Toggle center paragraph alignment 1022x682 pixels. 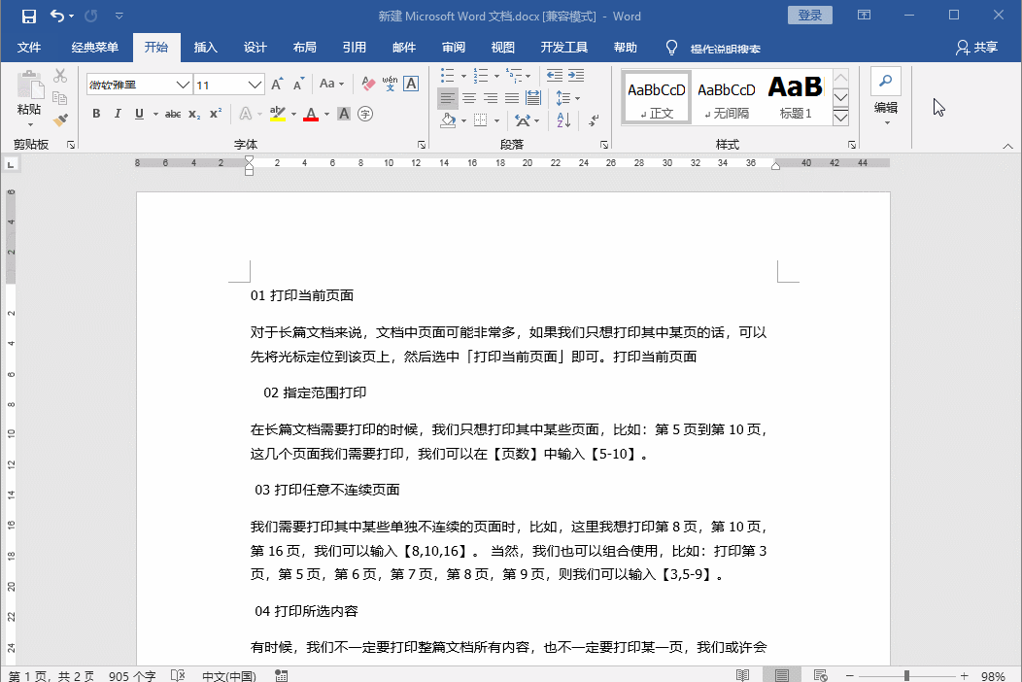471,97
